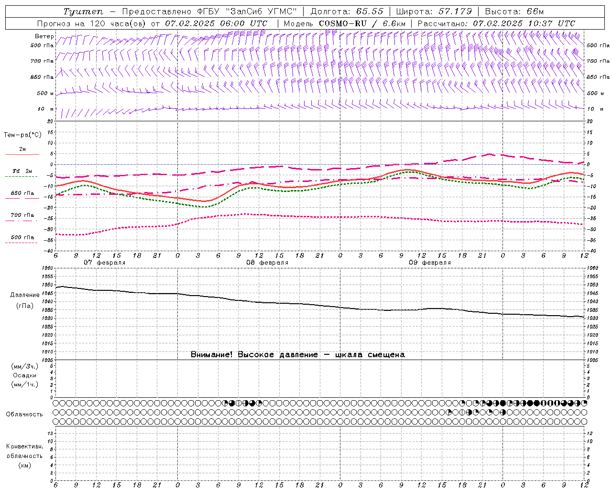Click the 08 февраля date label

click(267, 263)
